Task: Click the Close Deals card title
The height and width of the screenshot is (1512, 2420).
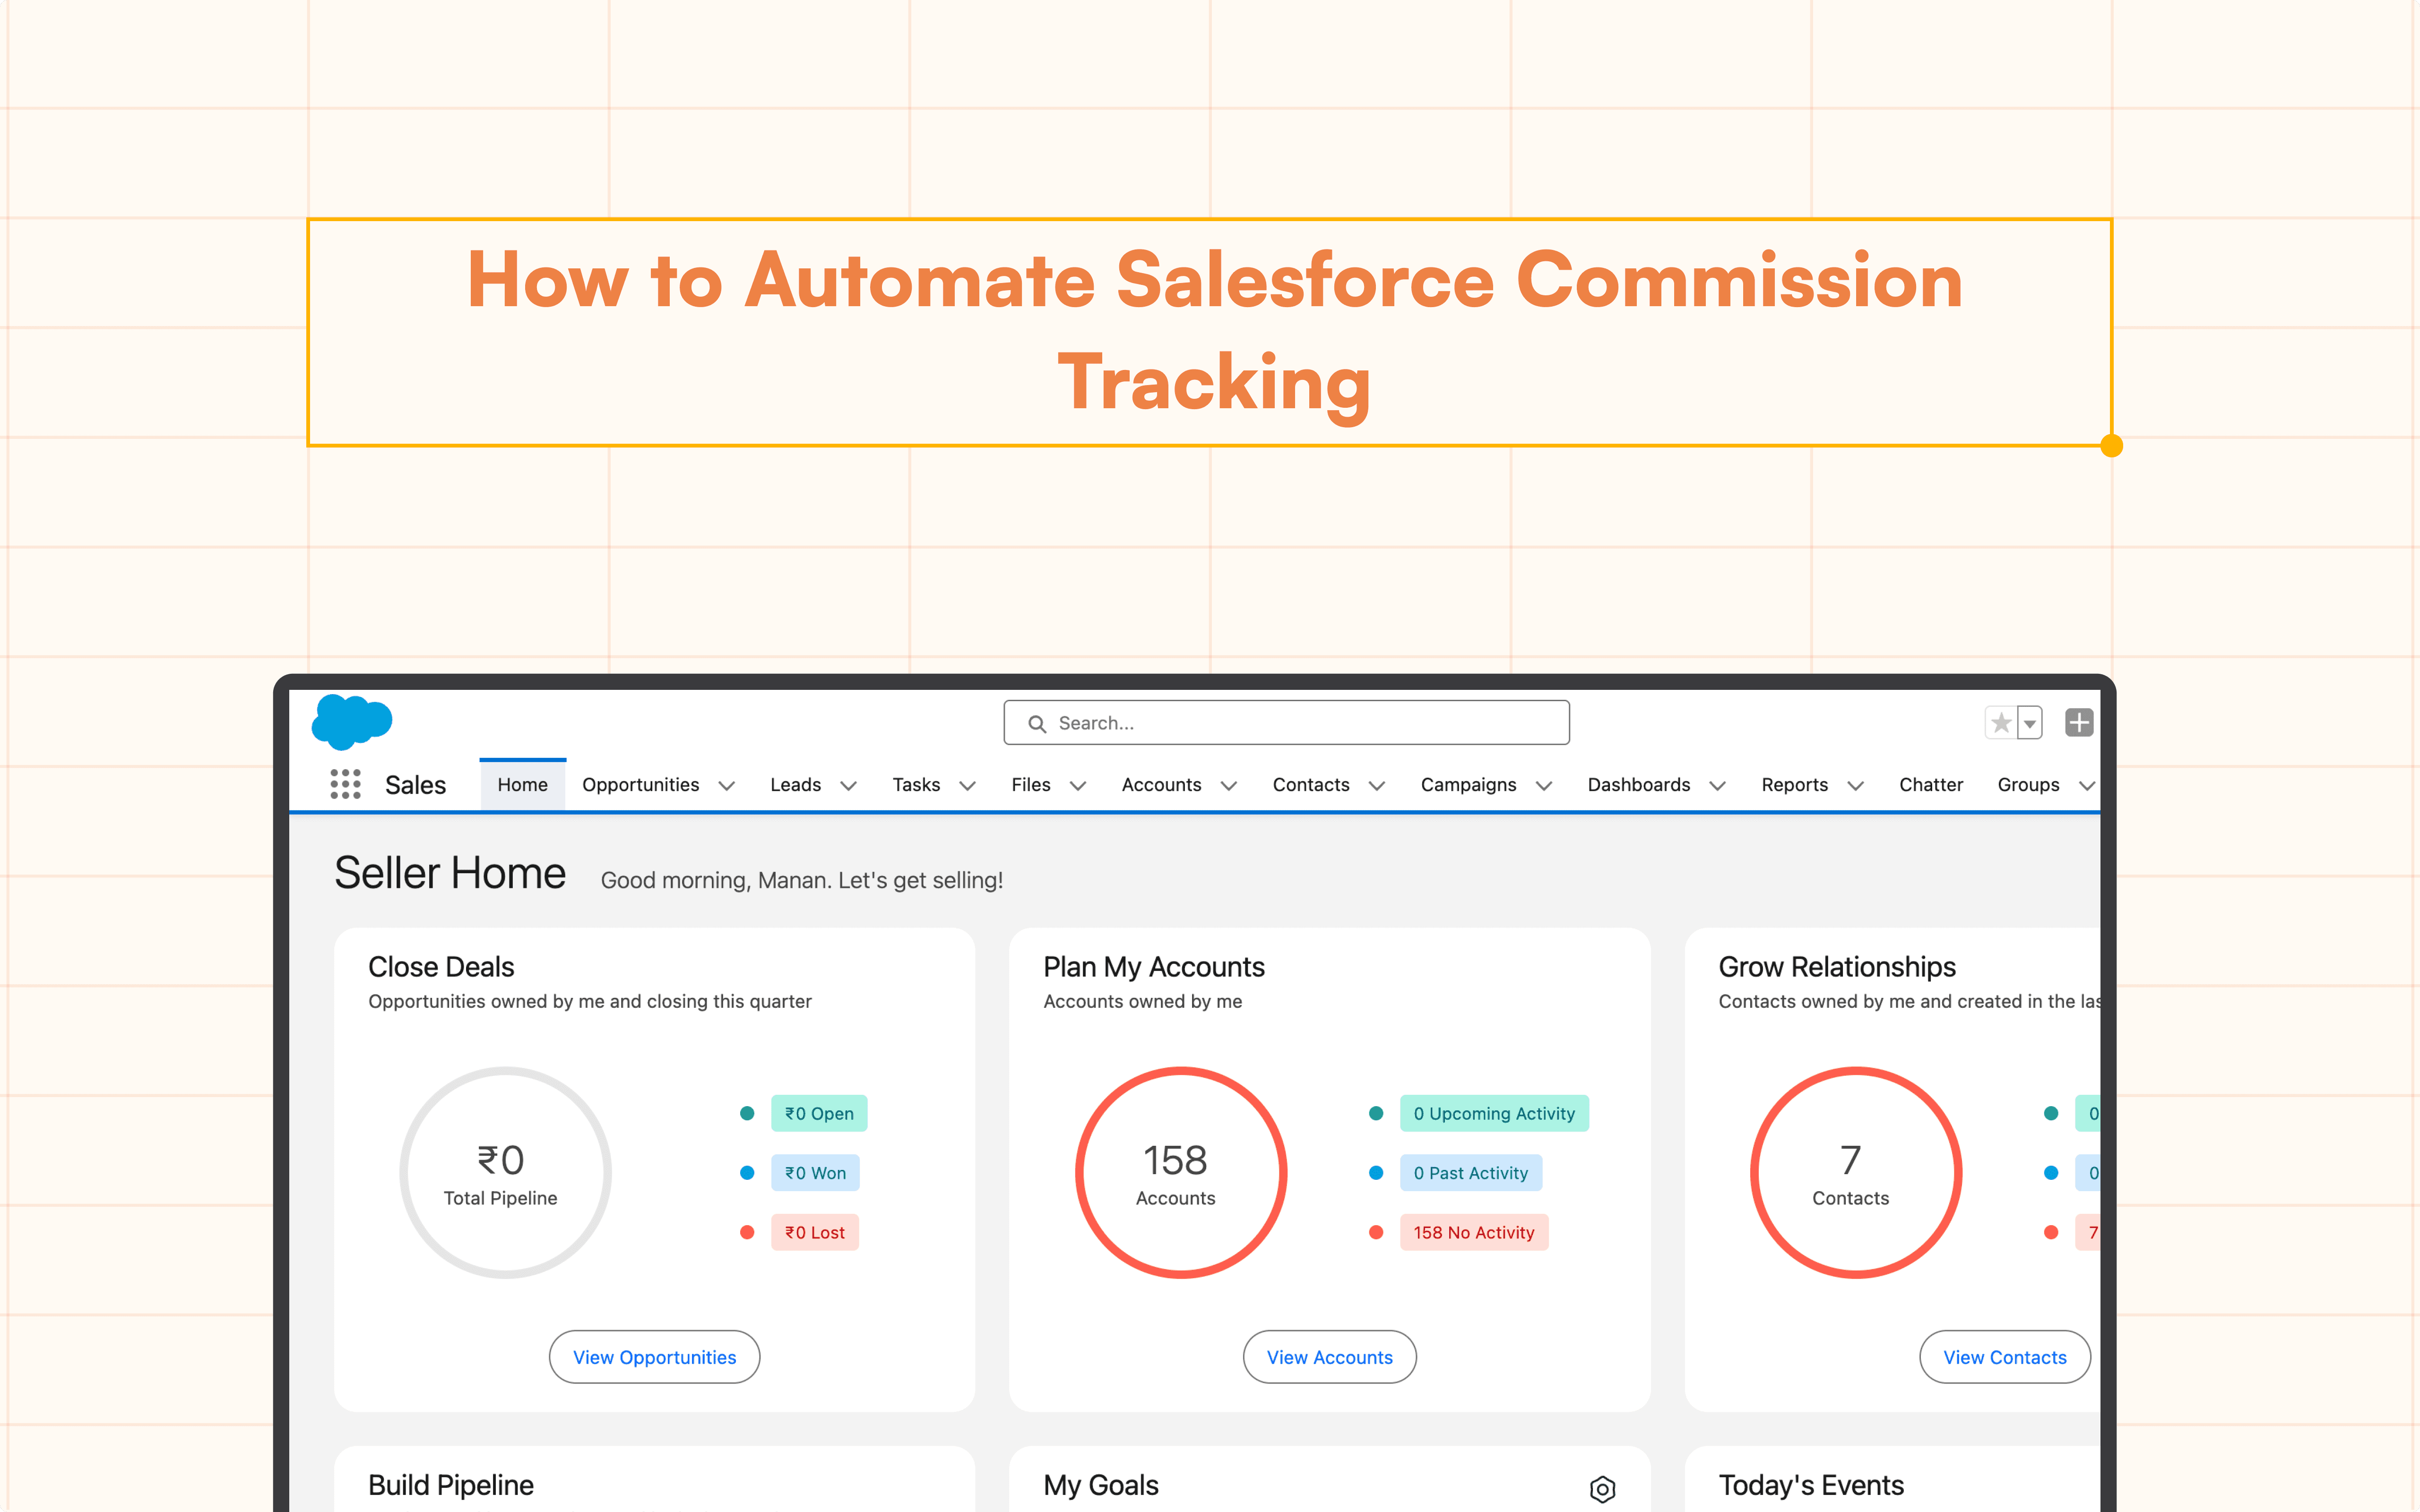Action: [441, 967]
